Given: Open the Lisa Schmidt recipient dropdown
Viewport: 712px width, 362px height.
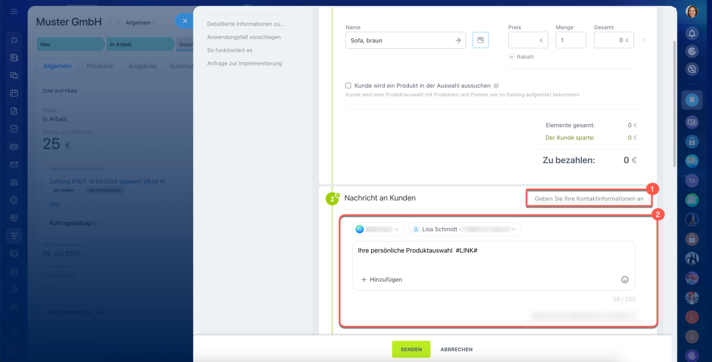Looking at the screenshot, I should click(x=464, y=229).
